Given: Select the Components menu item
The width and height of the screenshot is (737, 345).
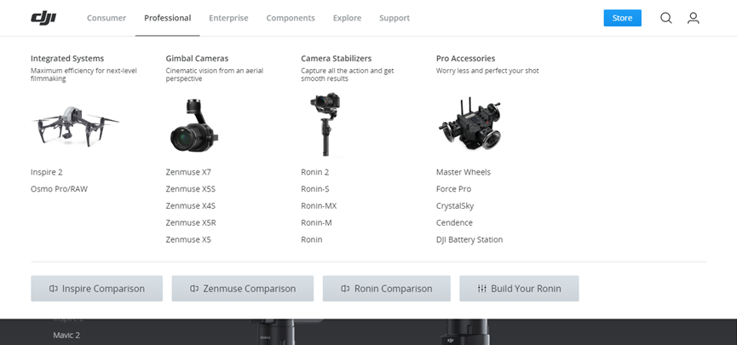Looking at the screenshot, I should pyautogui.click(x=291, y=18).
